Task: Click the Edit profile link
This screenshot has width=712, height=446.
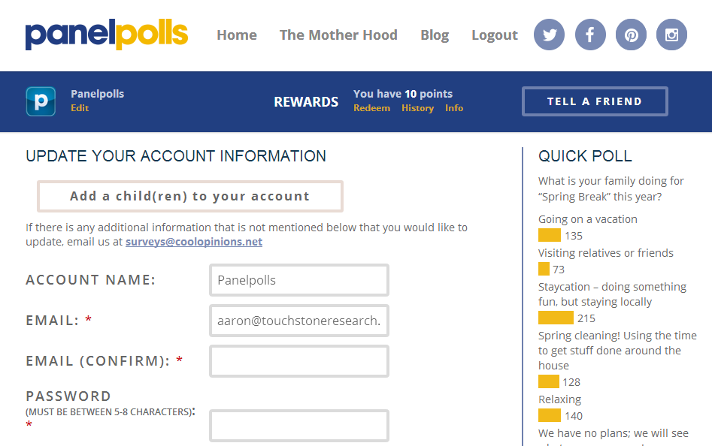Action: tap(80, 108)
